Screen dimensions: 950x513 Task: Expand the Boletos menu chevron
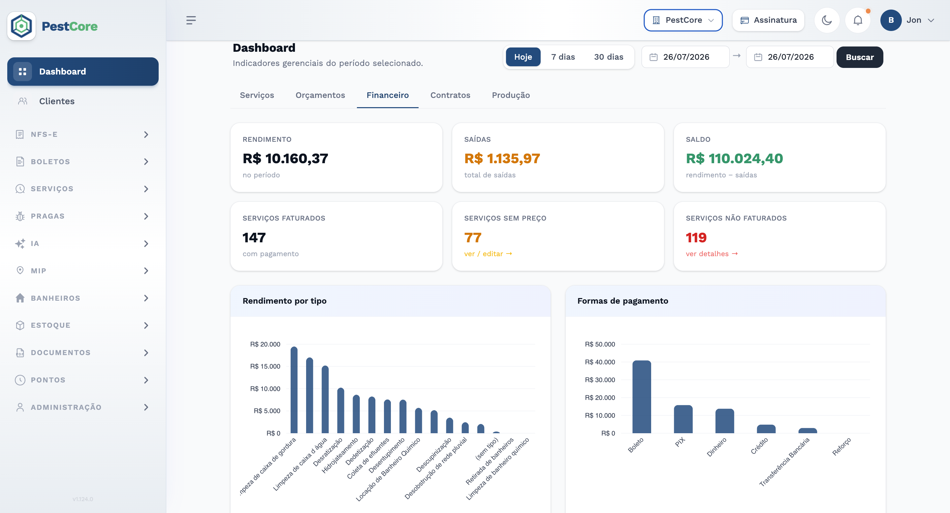coord(146,162)
